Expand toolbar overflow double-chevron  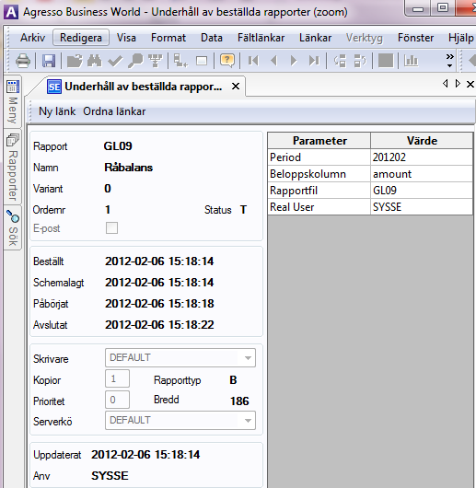[x=449, y=61]
